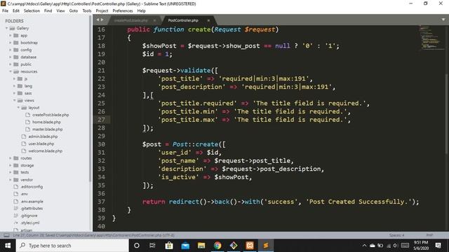Image resolution: width=449 pixels, height=252 pixels.
Task: Select the PostController.php tab
Action: coord(183,20)
